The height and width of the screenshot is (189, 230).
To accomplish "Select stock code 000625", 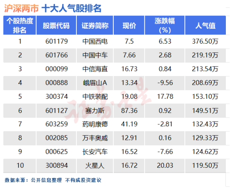I will (x=56, y=152).
